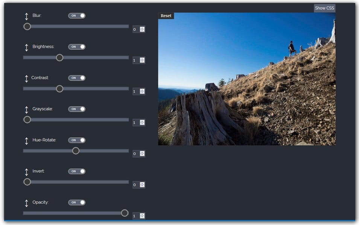The height and width of the screenshot is (225, 359).
Task: Toggle the Blur filter off
Action: [x=76, y=16]
